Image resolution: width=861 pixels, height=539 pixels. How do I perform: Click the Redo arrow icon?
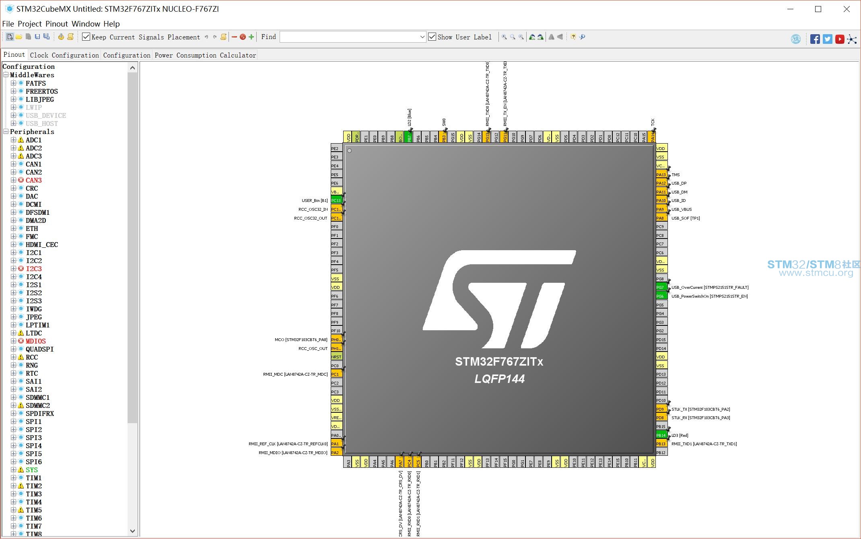pyautogui.click(x=215, y=37)
